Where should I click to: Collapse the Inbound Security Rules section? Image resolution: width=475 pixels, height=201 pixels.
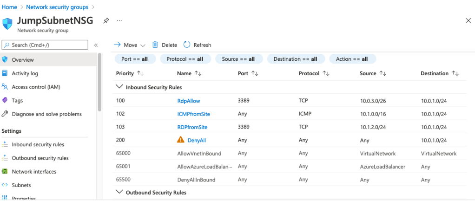click(x=119, y=87)
